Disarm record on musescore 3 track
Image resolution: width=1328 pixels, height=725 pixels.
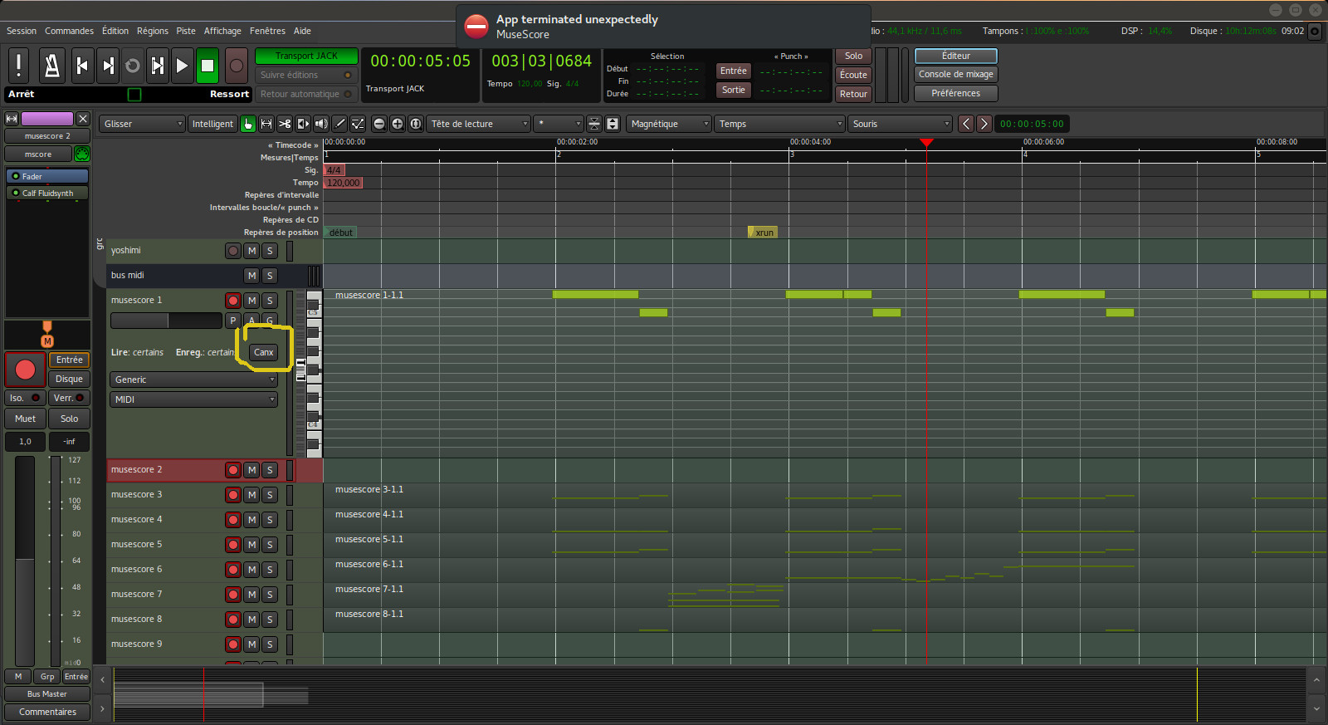pos(233,495)
